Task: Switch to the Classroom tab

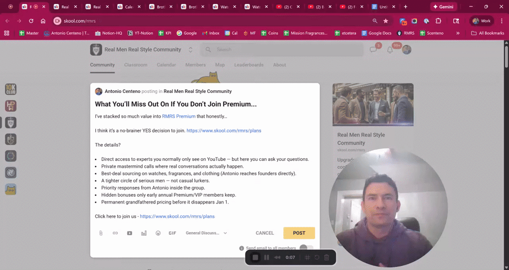Action: (136, 65)
